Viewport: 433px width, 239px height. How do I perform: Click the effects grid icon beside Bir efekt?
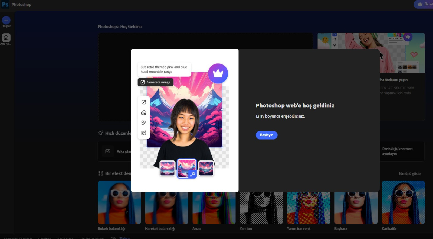tap(100, 173)
